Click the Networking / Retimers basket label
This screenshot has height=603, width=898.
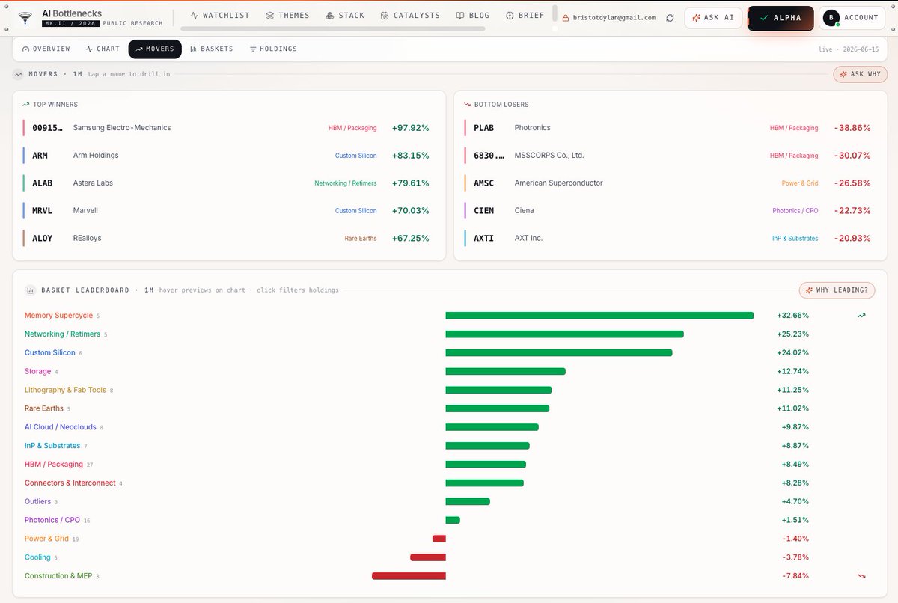coord(62,334)
